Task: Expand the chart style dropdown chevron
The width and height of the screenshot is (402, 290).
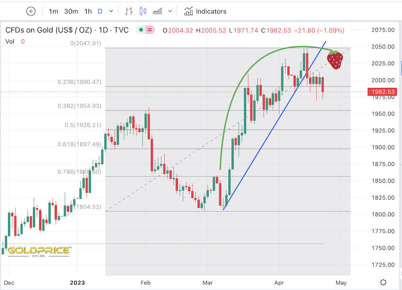Action: [x=171, y=11]
